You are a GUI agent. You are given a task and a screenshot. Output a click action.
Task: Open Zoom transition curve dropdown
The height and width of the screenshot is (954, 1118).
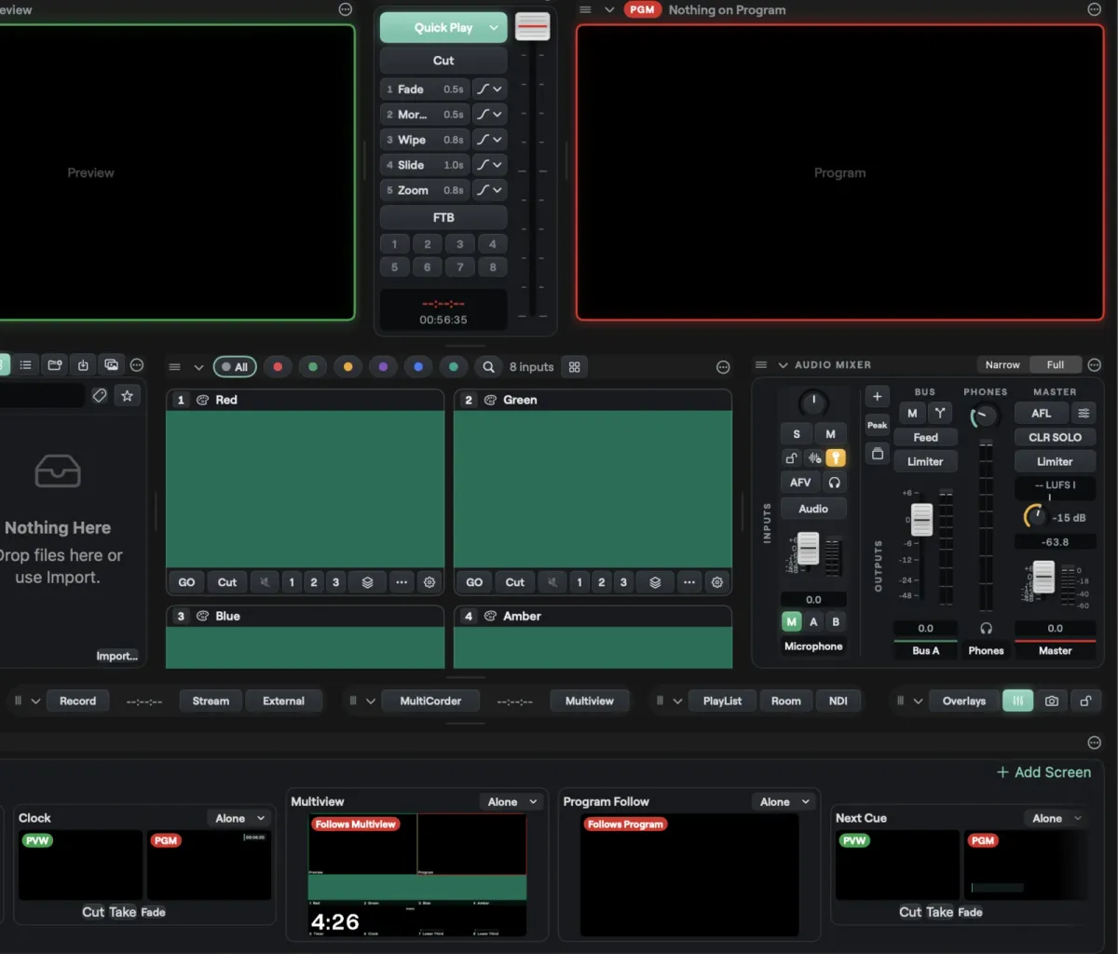pyautogui.click(x=489, y=190)
